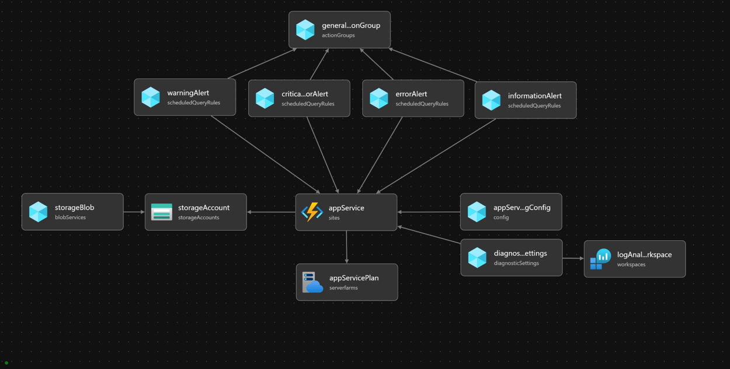Click the logAnal...rkspace node title

click(644, 255)
